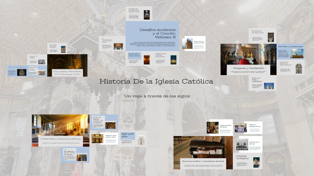Screen dimensions: 314x176
Task: Click the Orígenes y fundación caption
Action: [x=248, y=70]
